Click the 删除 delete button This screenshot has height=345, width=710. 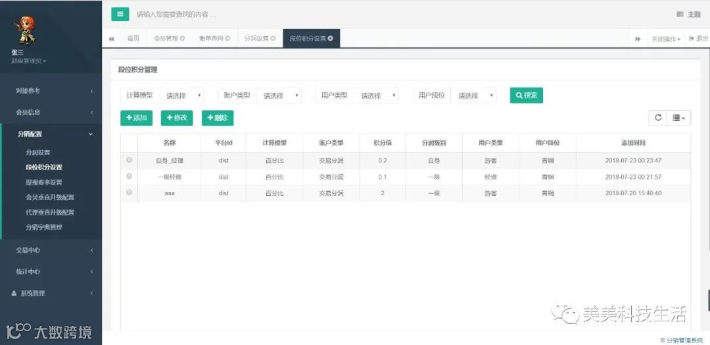(x=218, y=118)
